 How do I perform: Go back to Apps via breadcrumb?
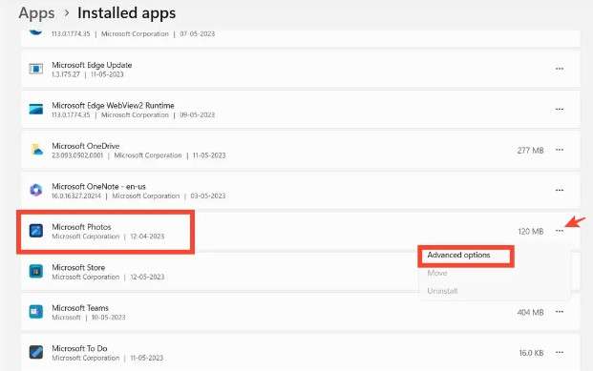click(x=36, y=12)
